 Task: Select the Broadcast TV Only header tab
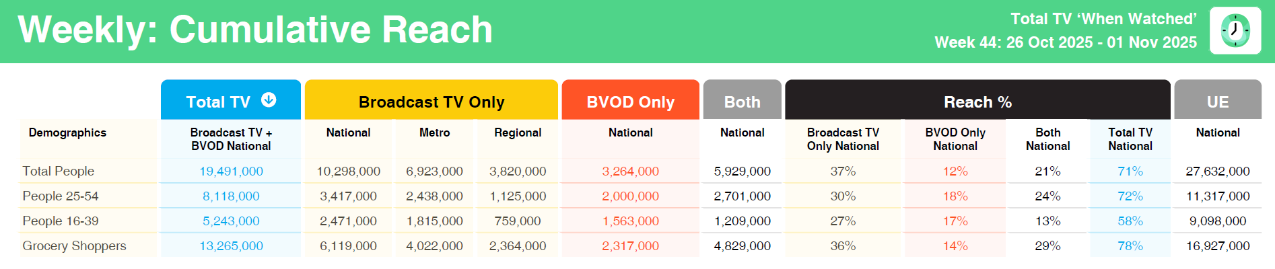pos(432,102)
